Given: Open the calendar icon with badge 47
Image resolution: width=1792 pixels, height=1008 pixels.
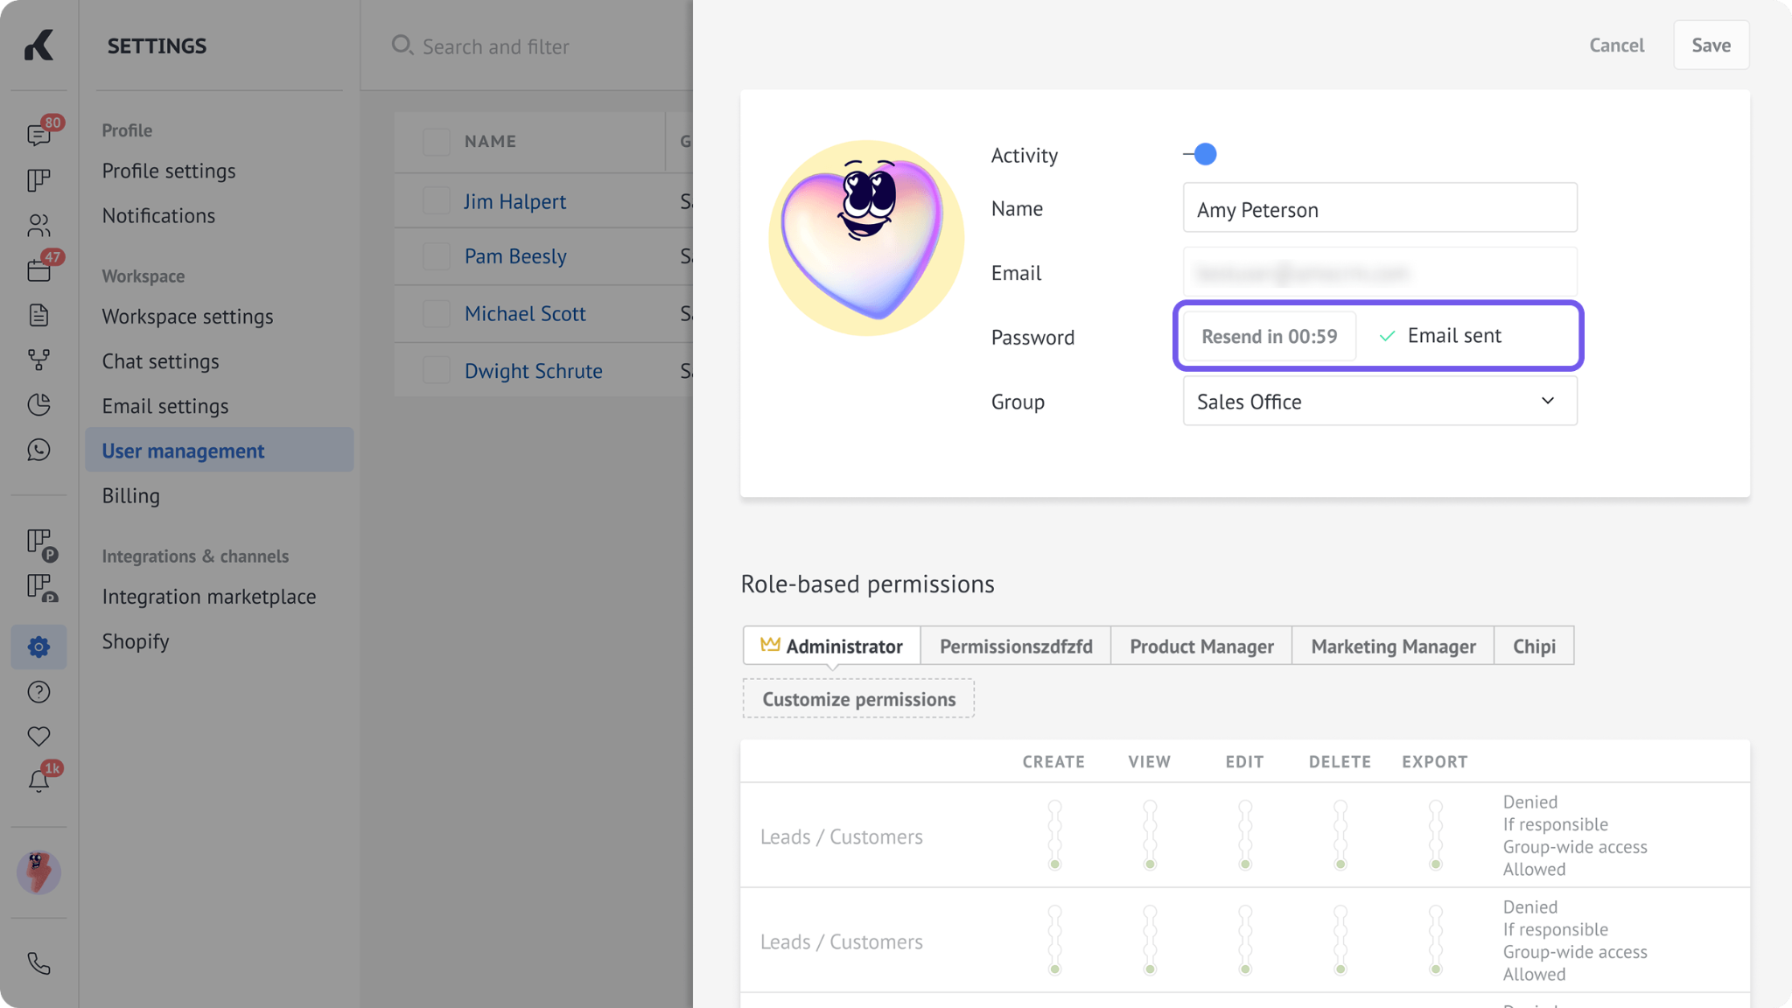Looking at the screenshot, I should tap(38, 269).
